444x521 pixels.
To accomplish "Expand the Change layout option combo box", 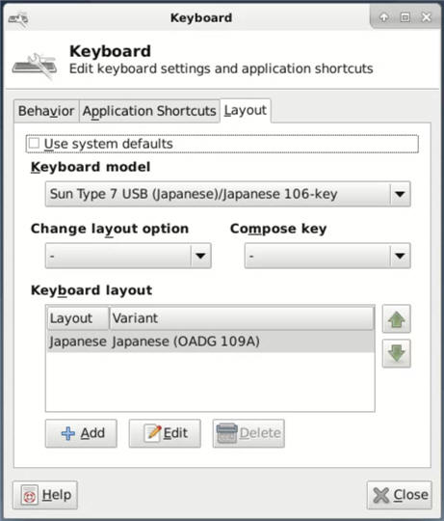I will click(128, 256).
